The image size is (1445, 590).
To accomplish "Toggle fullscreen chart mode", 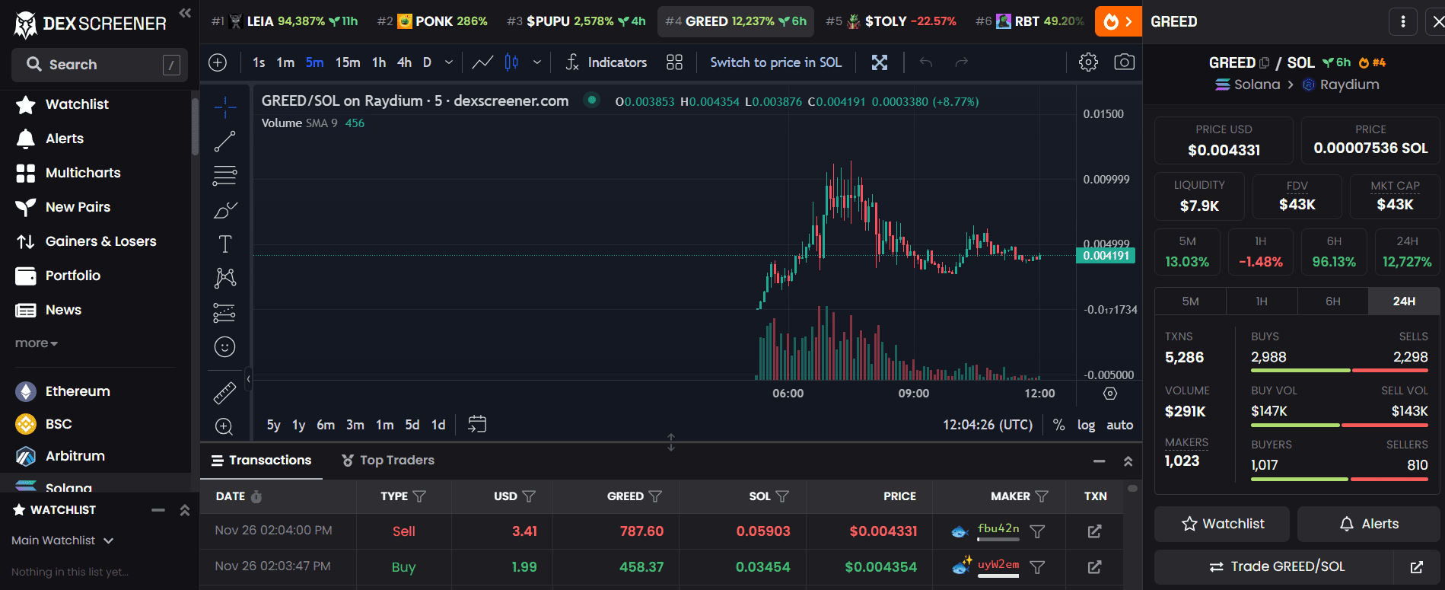I will coord(880,62).
